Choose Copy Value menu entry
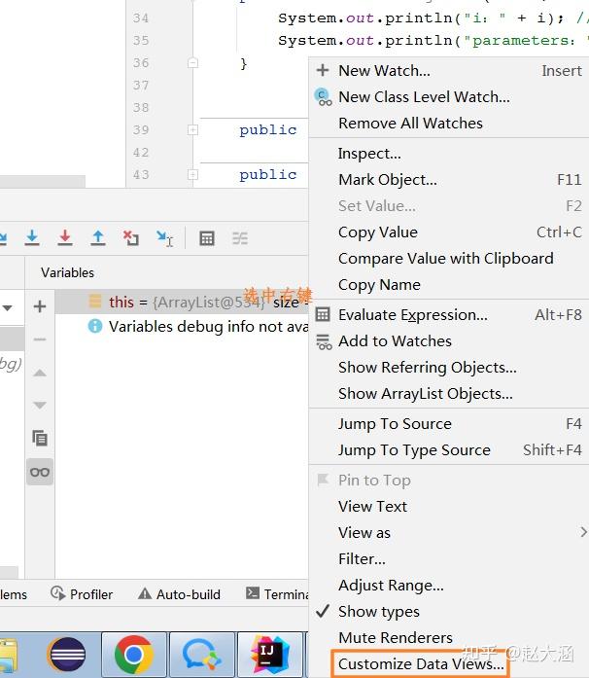This screenshot has width=589, height=678. 449,232
